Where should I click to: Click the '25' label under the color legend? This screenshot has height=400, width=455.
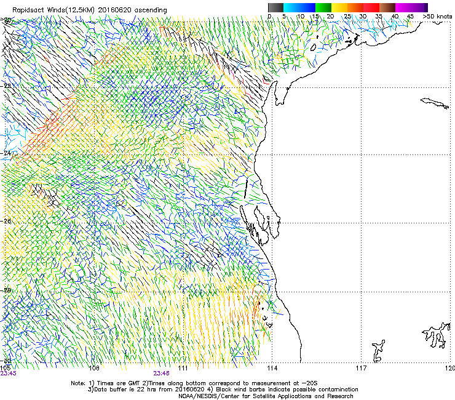(347, 17)
